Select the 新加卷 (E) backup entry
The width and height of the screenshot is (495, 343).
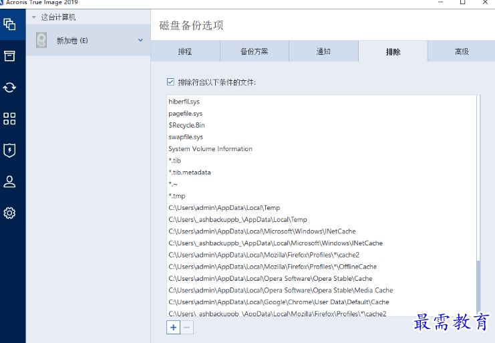click(x=88, y=40)
